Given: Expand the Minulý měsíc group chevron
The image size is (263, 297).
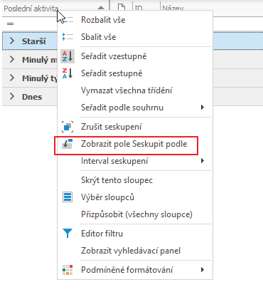Looking at the screenshot, I should 12,59.
